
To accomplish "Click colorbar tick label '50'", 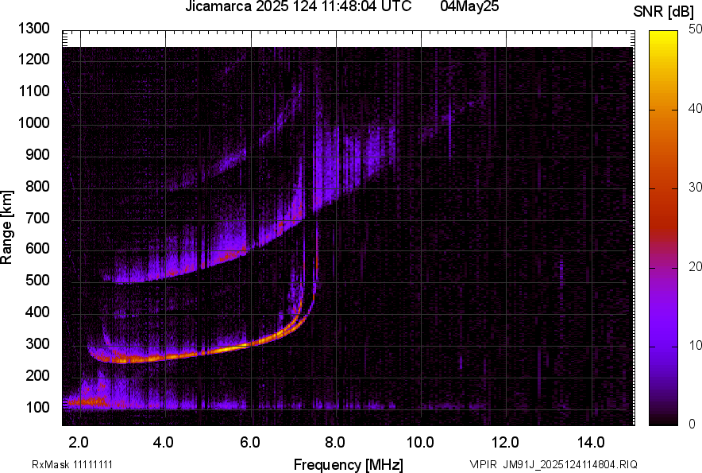I will tap(696, 29).
